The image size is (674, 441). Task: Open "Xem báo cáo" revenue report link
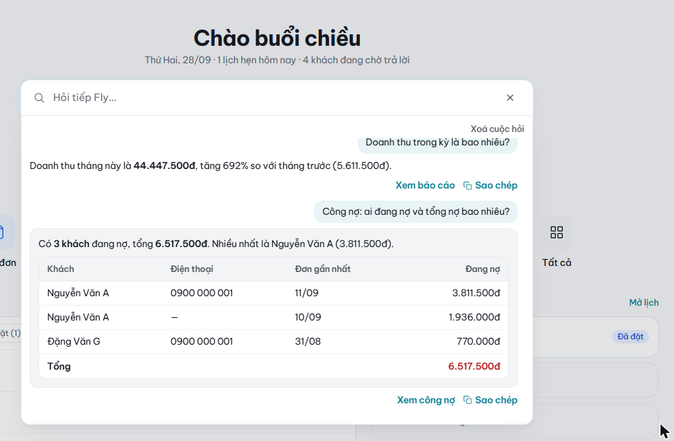click(x=425, y=186)
